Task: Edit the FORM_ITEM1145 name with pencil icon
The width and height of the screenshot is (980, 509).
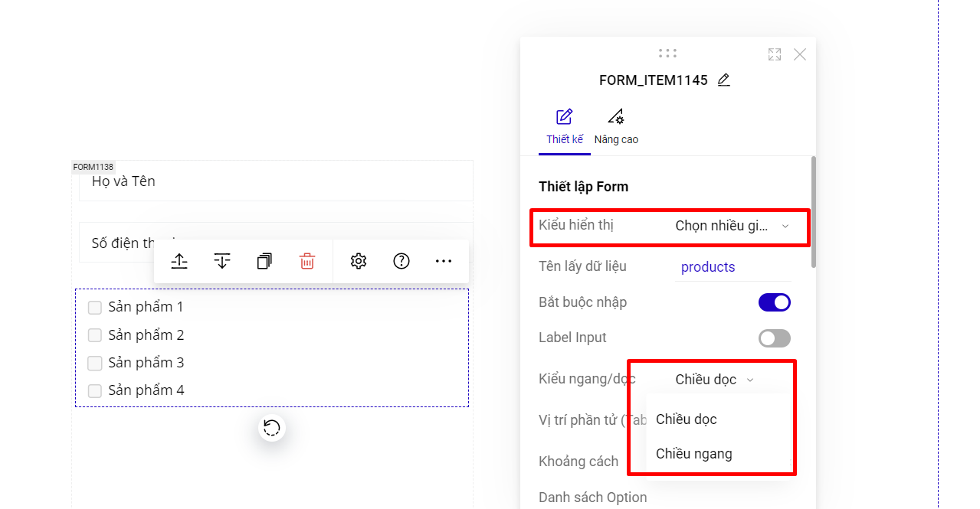Action: [x=724, y=80]
